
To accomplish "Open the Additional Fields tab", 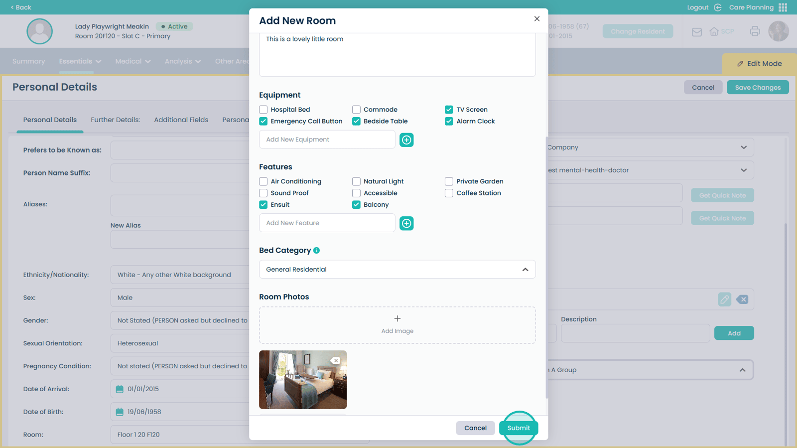I will [181, 120].
